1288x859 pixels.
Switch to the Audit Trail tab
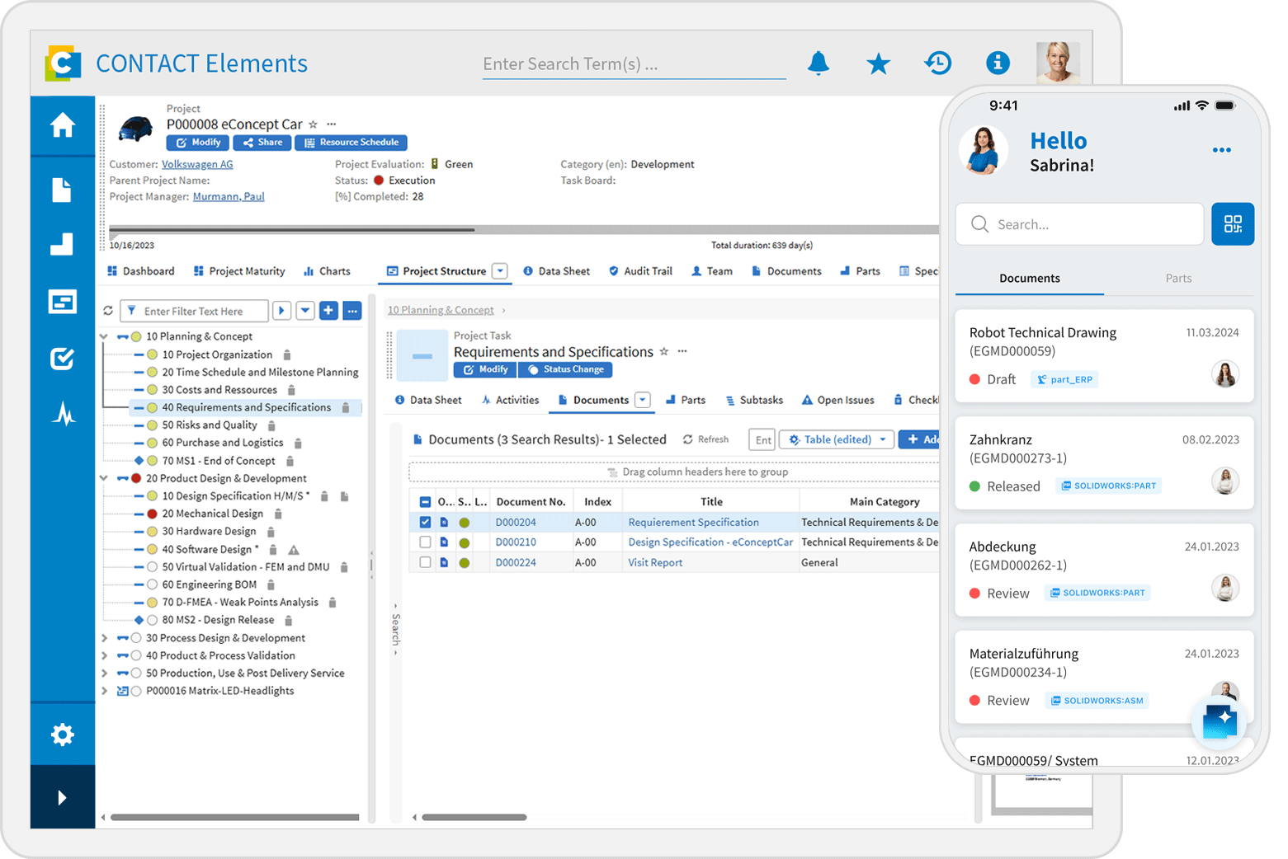[x=640, y=271]
